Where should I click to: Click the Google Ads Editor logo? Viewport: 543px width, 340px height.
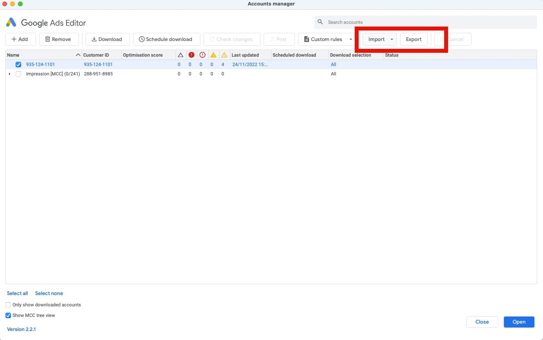tap(11, 22)
